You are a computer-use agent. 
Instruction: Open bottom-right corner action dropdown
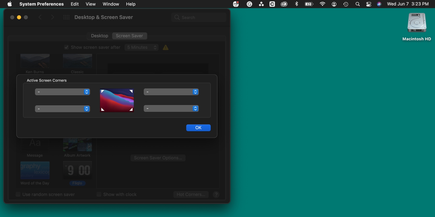tap(171, 109)
